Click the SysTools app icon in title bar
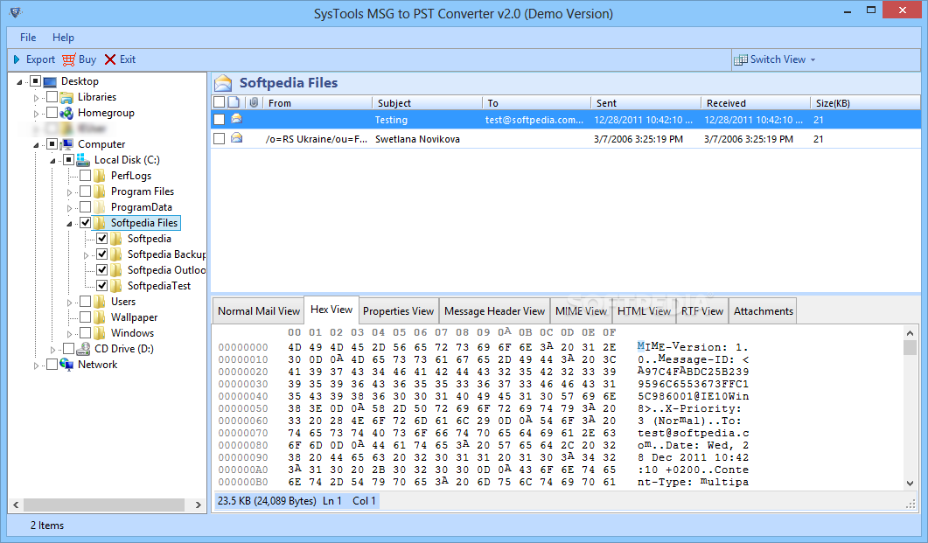 [16, 12]
